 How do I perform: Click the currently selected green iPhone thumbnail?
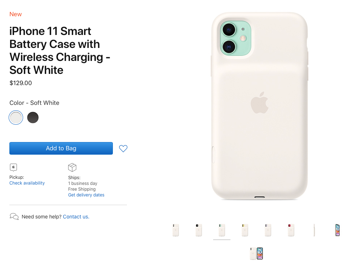[221, 230]
